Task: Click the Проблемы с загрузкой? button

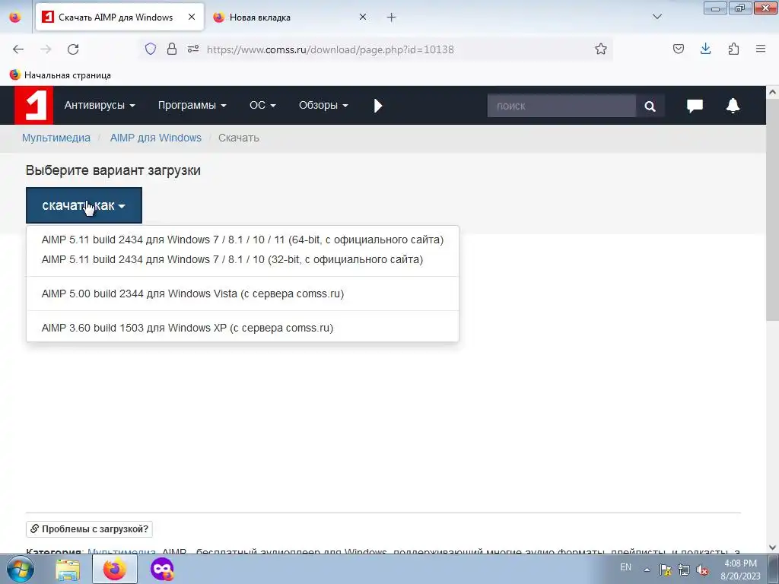Action: tap(90, 529)
